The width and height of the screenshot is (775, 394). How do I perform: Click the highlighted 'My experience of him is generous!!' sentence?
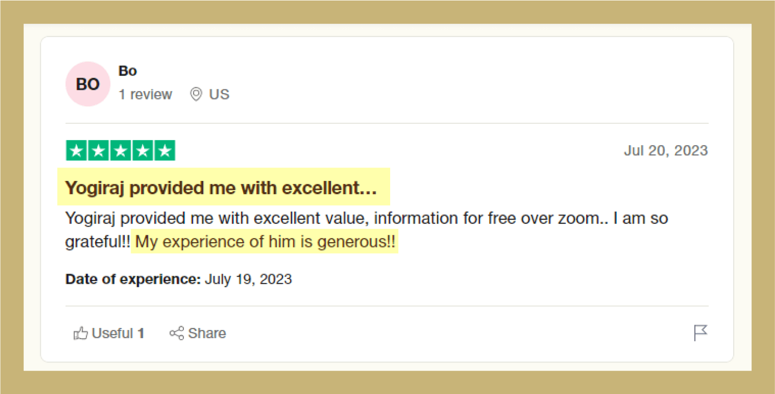[265, 242]
